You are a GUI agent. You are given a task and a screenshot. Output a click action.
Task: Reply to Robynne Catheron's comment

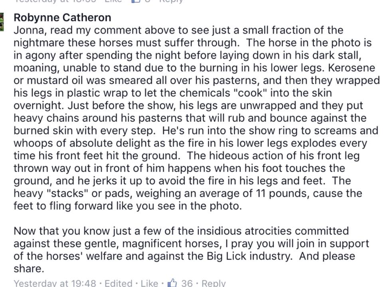click(213, 283)
